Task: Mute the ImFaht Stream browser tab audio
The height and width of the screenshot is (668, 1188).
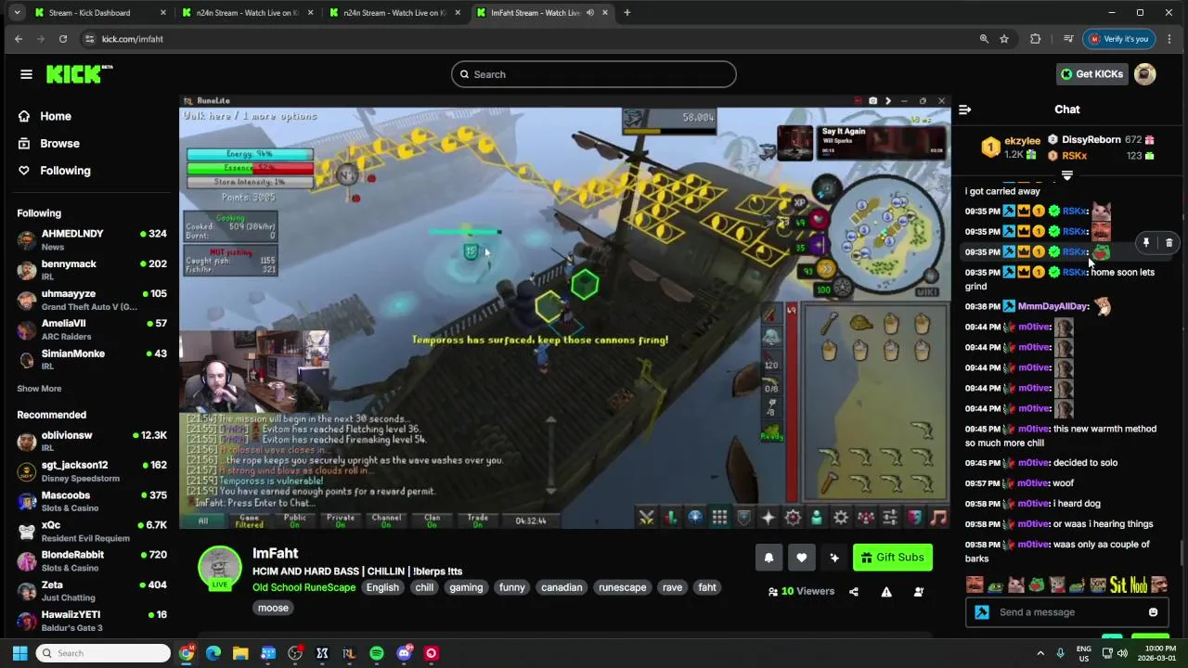Action: coord(589,13)
